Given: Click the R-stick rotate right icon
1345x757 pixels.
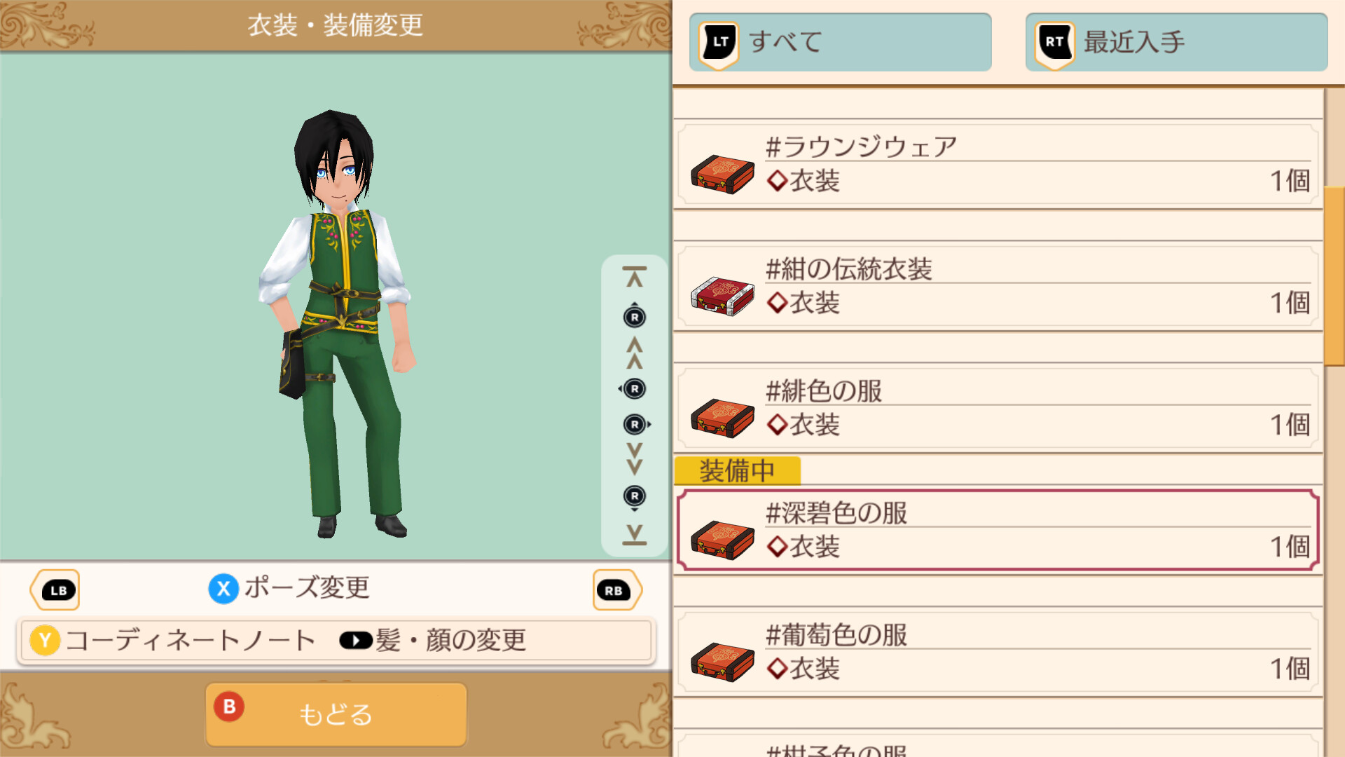Looking at the screenshot, I should tap(636, 424).
